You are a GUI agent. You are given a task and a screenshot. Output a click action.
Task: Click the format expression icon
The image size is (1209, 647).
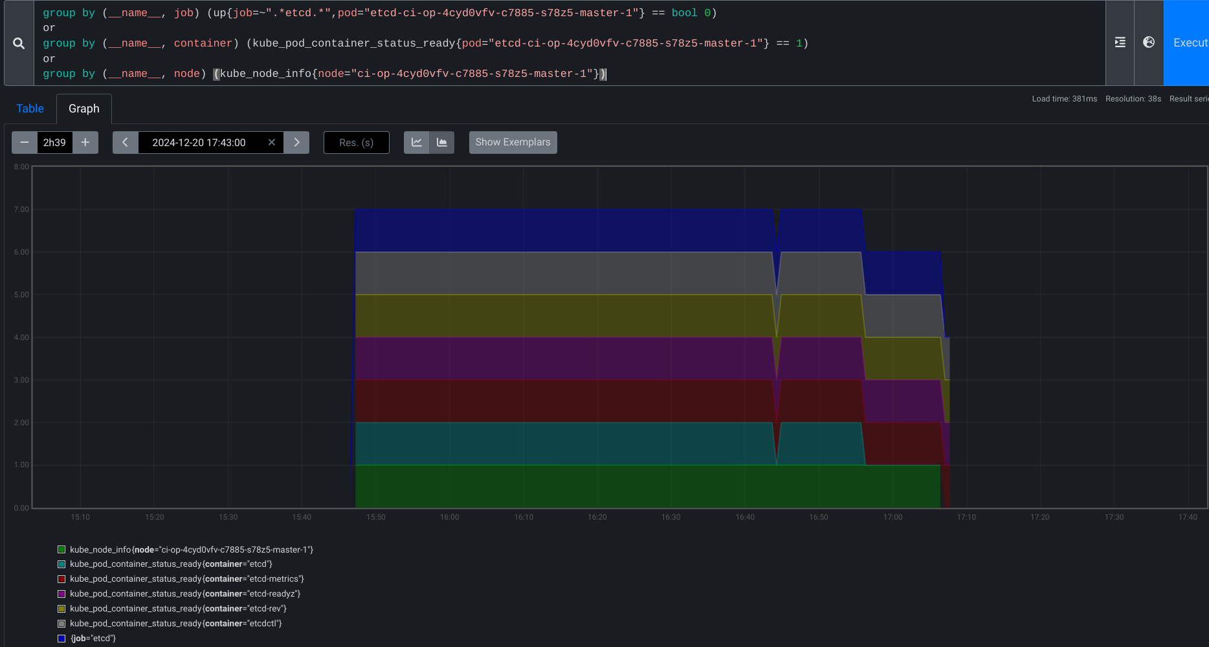tap(1120, 43)
